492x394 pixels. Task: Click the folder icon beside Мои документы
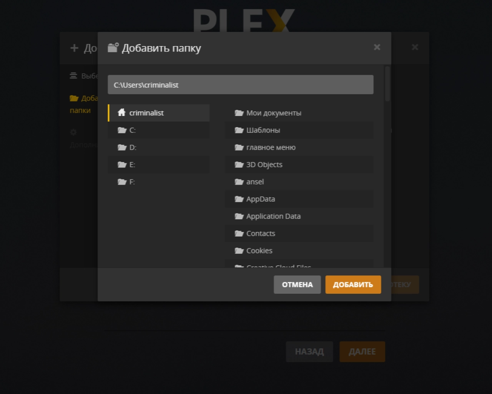pos(239,113)
